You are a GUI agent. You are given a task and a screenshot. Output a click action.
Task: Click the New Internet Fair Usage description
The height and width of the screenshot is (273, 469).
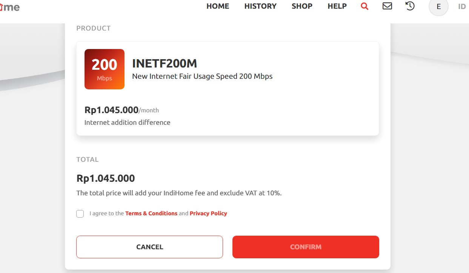coord(202,76)
